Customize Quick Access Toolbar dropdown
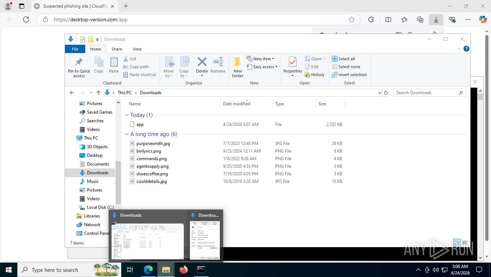491x277 pixels. (97, 40)
